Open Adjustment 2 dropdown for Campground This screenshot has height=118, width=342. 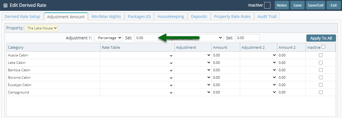click(258, 92)
